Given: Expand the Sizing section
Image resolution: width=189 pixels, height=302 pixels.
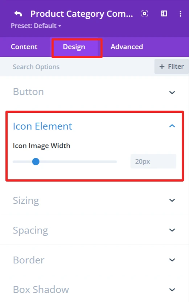Looking at the screenshot, I should tap(94, 200).
